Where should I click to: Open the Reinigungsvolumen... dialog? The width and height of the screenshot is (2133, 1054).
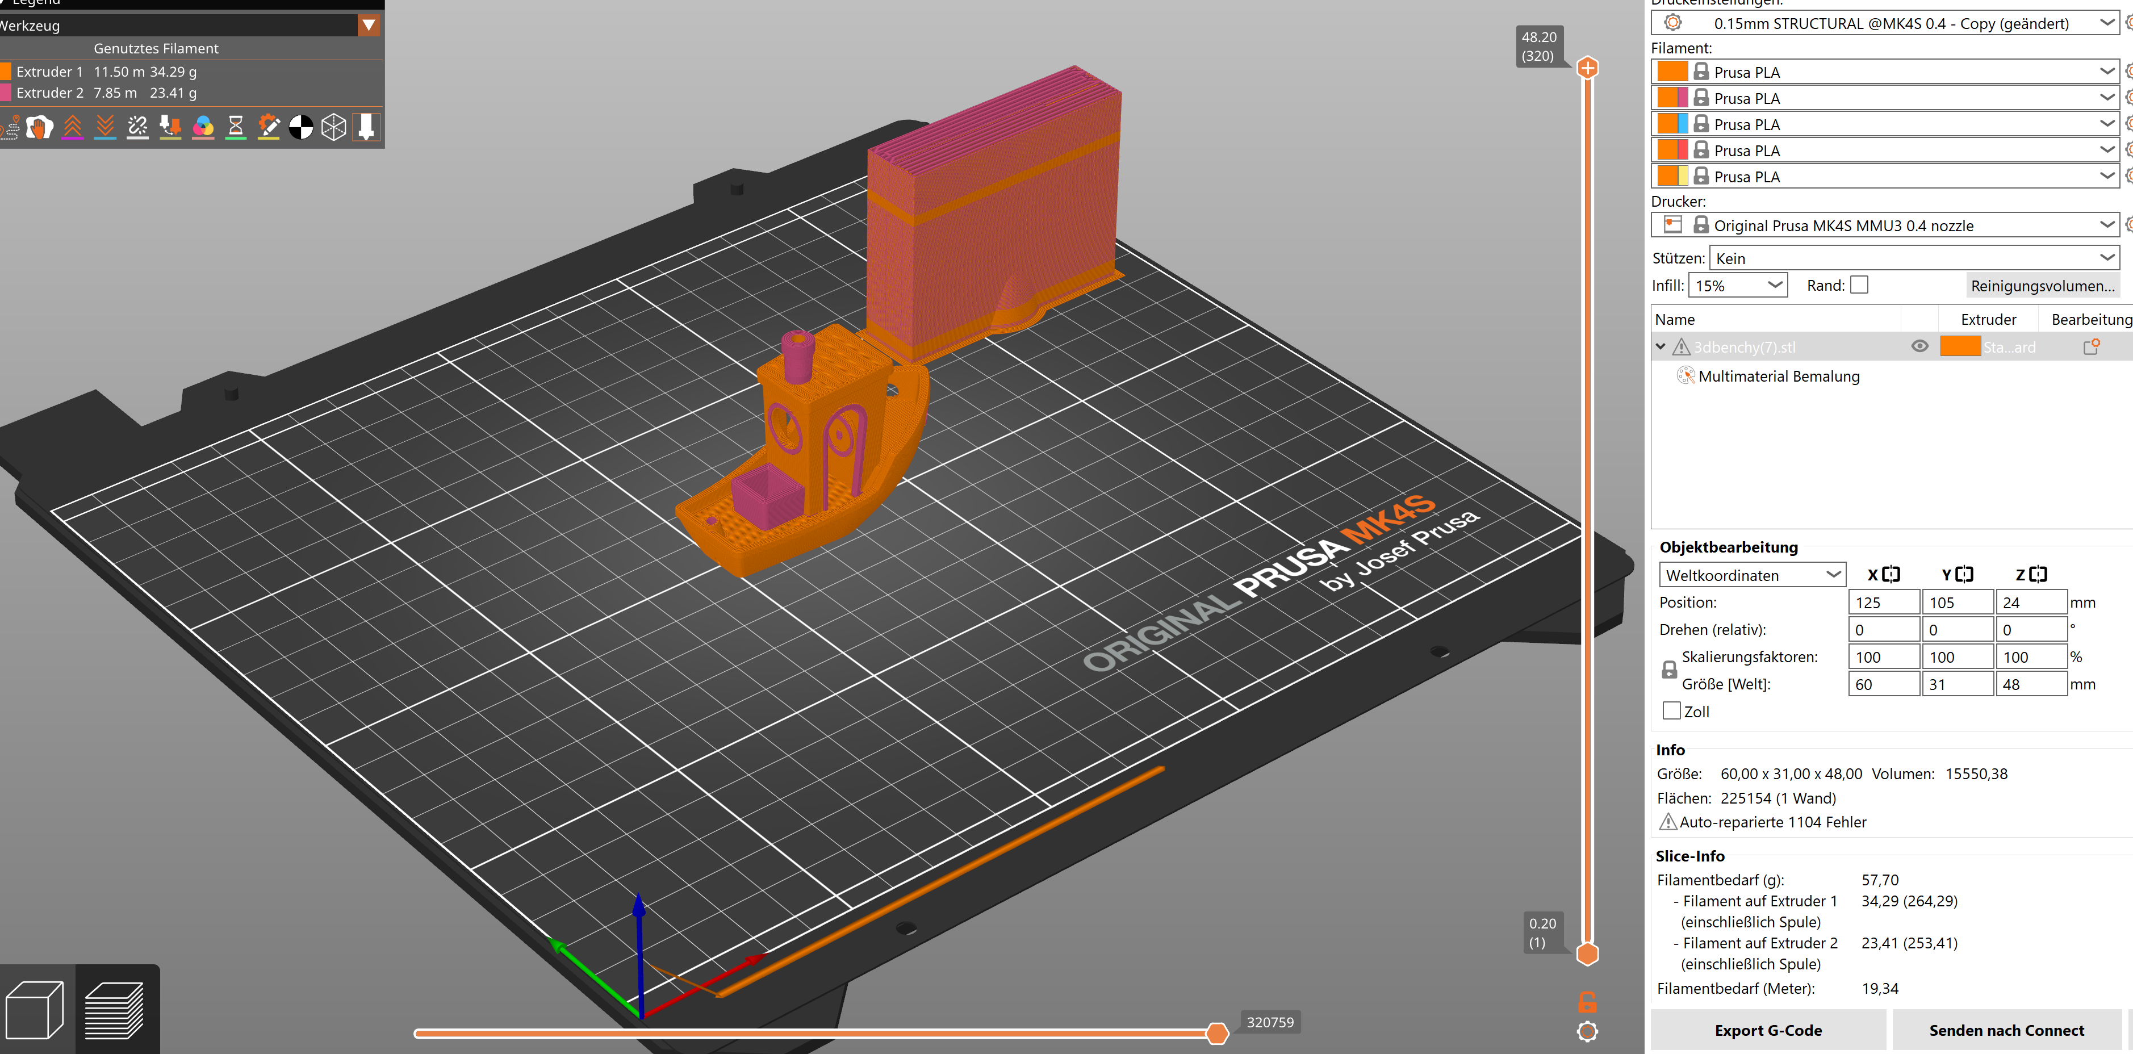[x=2043, y=286]
